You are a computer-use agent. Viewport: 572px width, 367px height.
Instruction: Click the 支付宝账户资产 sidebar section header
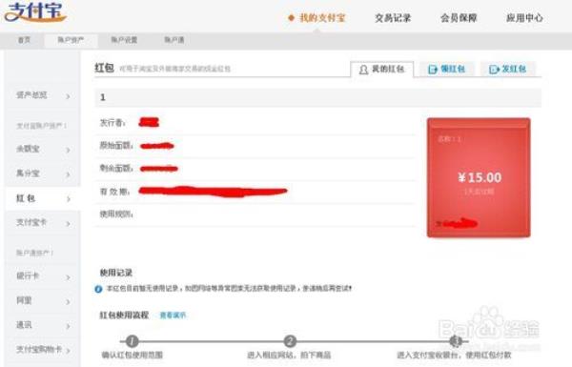click(x=41, y=126)
